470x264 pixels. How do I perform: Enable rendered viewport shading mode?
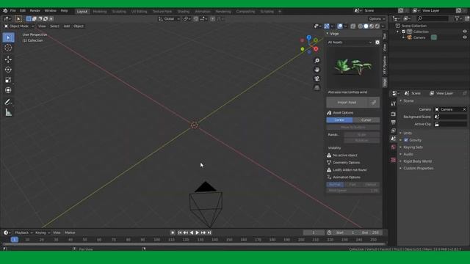pyautogui.click(x=377, y=26)
